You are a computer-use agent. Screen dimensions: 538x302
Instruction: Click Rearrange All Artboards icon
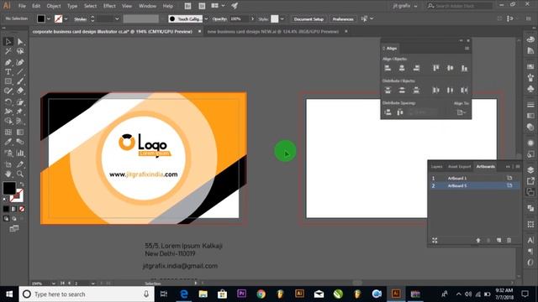[435, 241]
